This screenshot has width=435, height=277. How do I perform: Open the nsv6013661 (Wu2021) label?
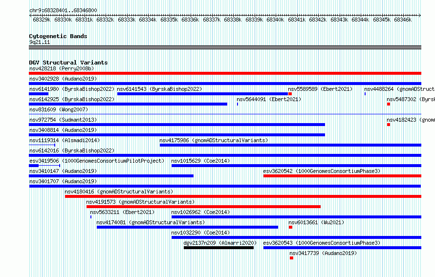pyautogui.click(x=316, y=222)
